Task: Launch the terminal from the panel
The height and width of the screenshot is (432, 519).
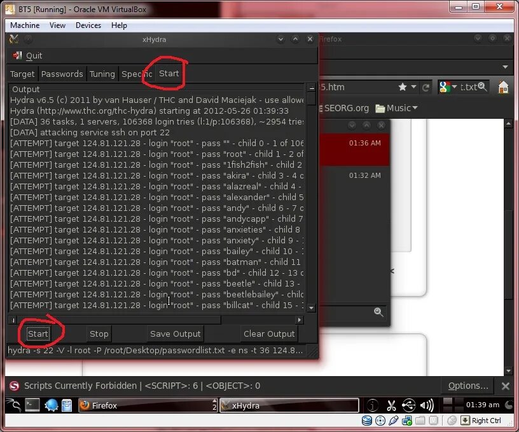Action: click(32, 405)
